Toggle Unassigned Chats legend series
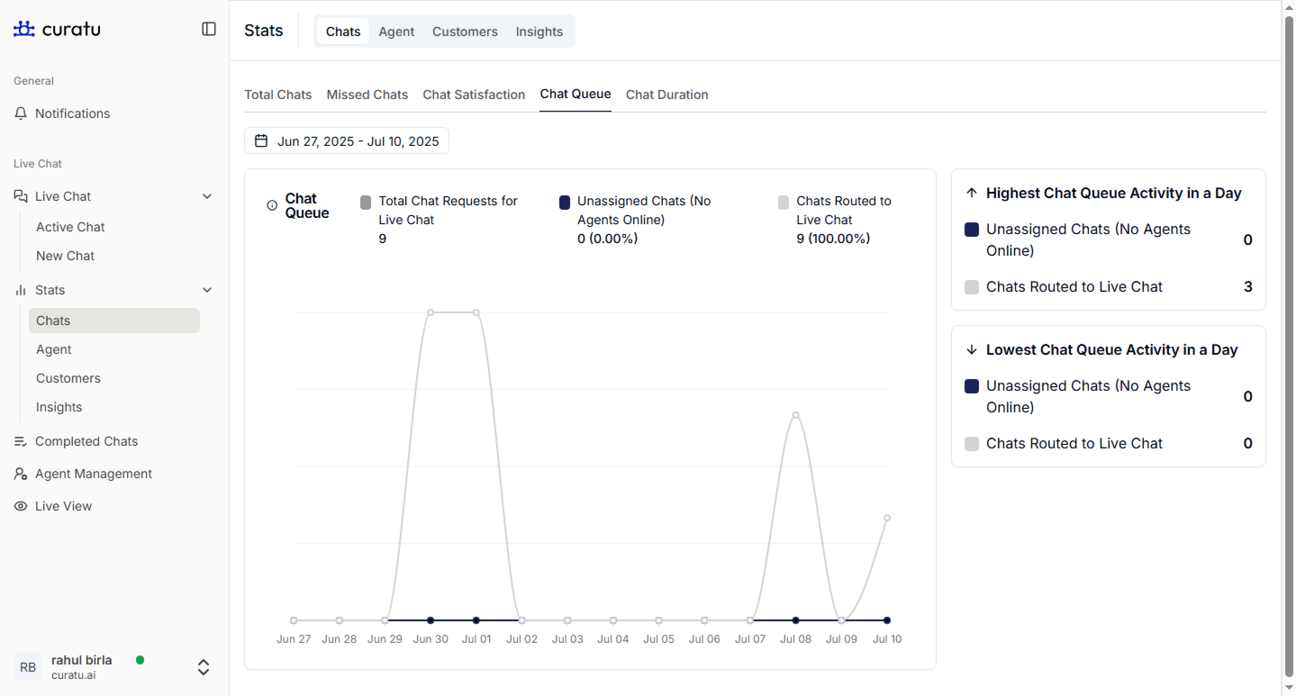 click(x=565, y=202)
